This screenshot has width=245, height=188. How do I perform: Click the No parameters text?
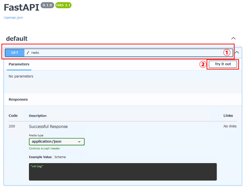[x=21, y=76]
